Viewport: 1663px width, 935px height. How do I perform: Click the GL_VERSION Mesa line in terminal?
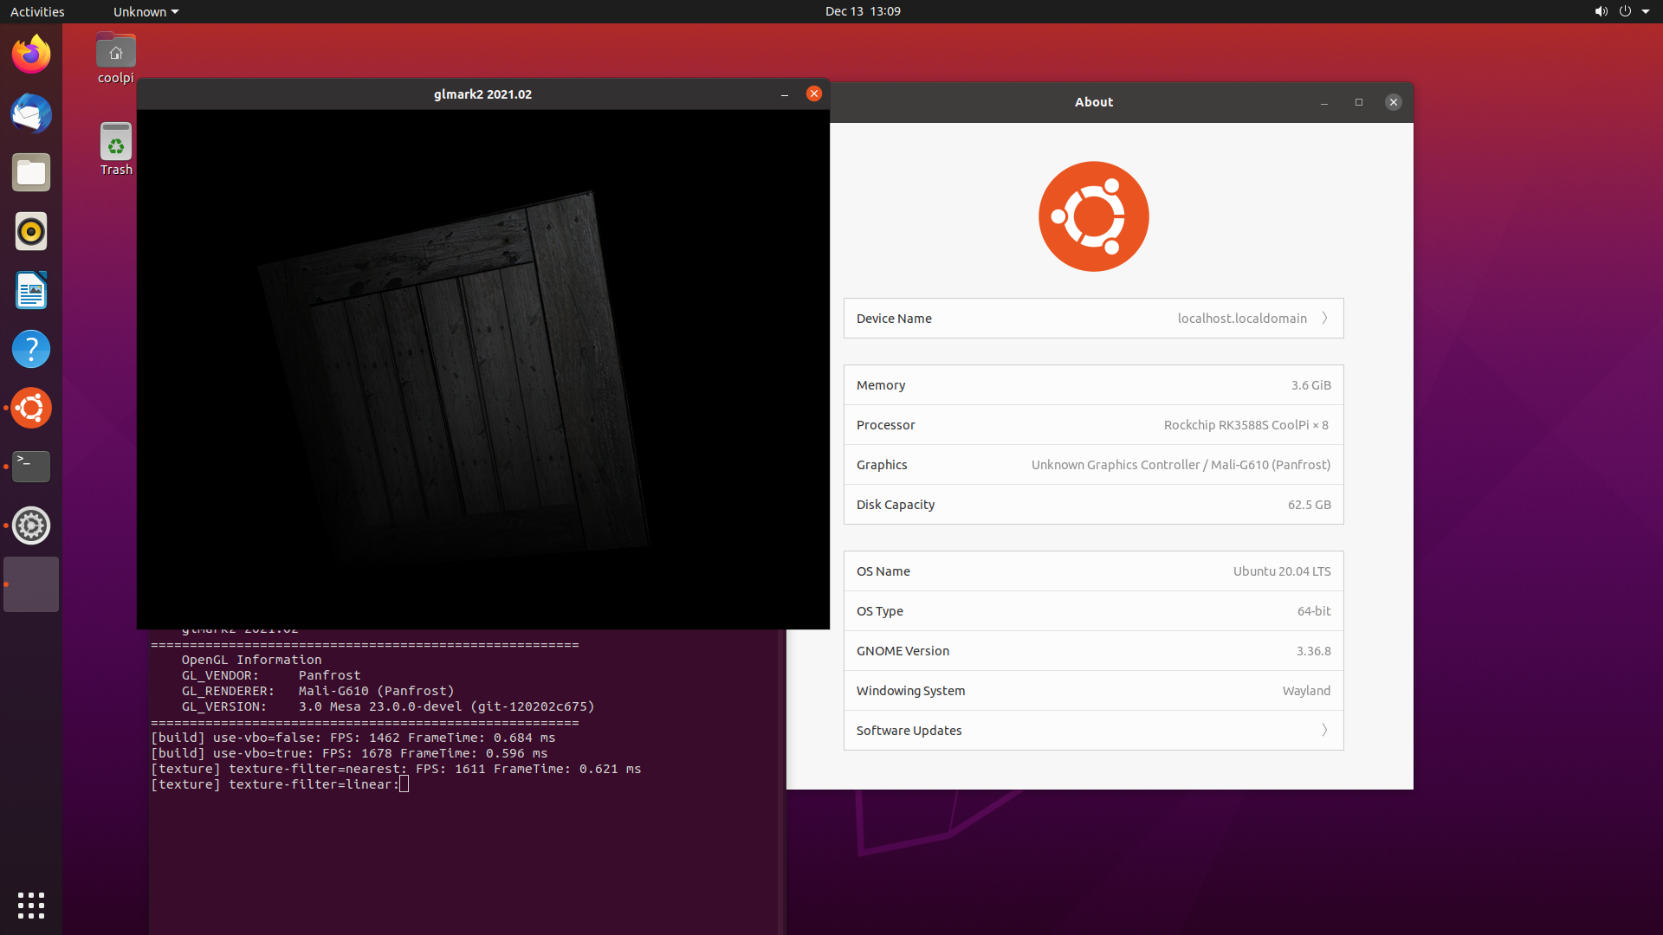pyautogui.click(x=388, y=706)
